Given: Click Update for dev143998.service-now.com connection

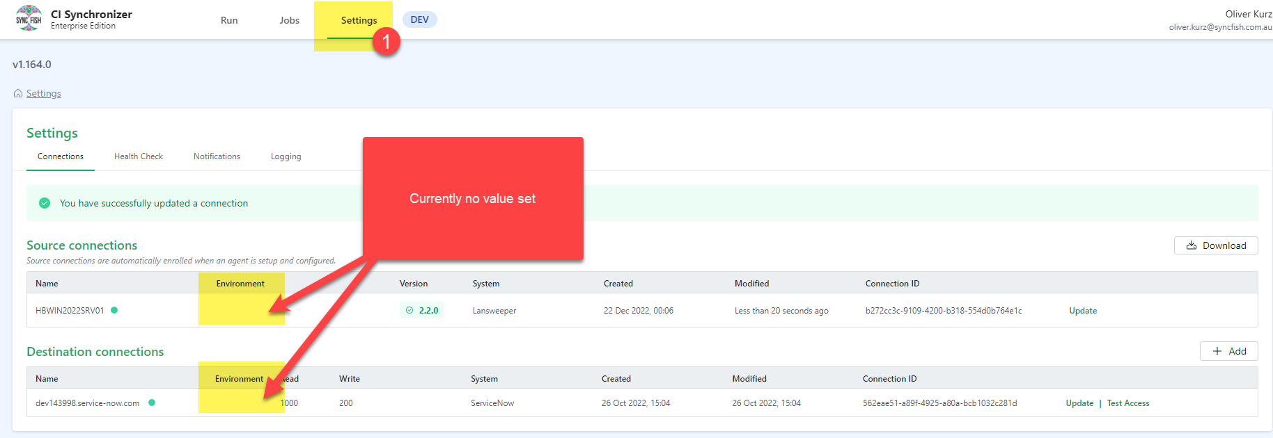Looking at the screenshot, I should click(1079, 403).
